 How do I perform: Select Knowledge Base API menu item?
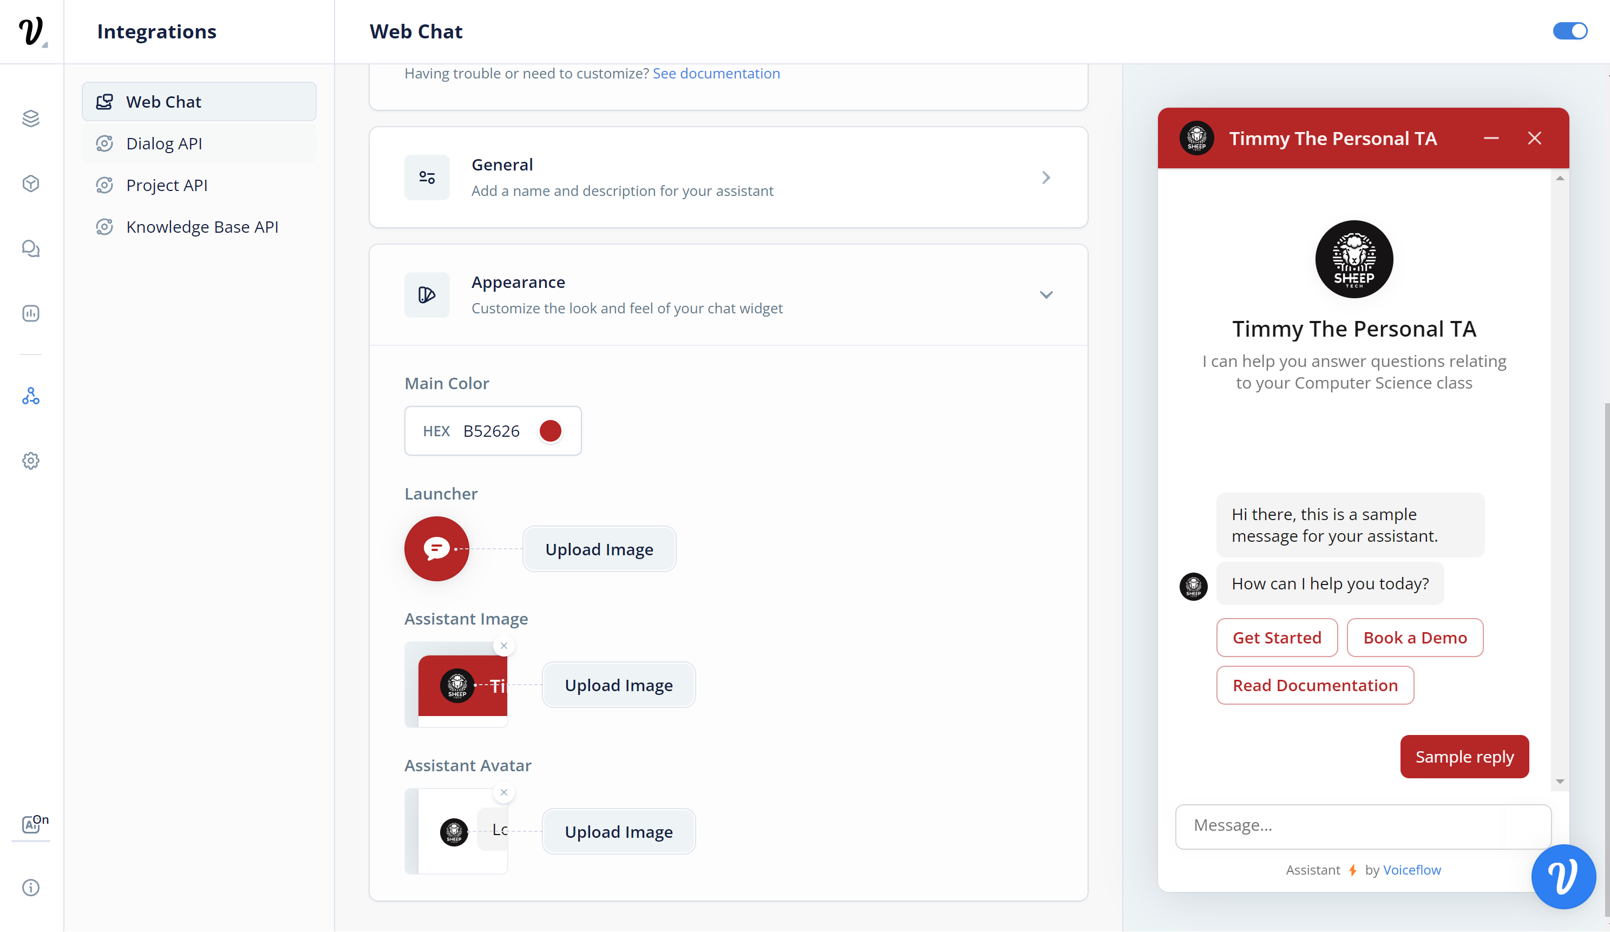click(202, 227)
